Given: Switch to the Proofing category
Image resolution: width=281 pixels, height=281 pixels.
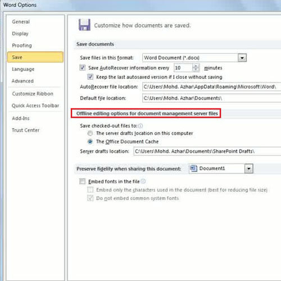Looking at the screenshot, I should point(22,46).
